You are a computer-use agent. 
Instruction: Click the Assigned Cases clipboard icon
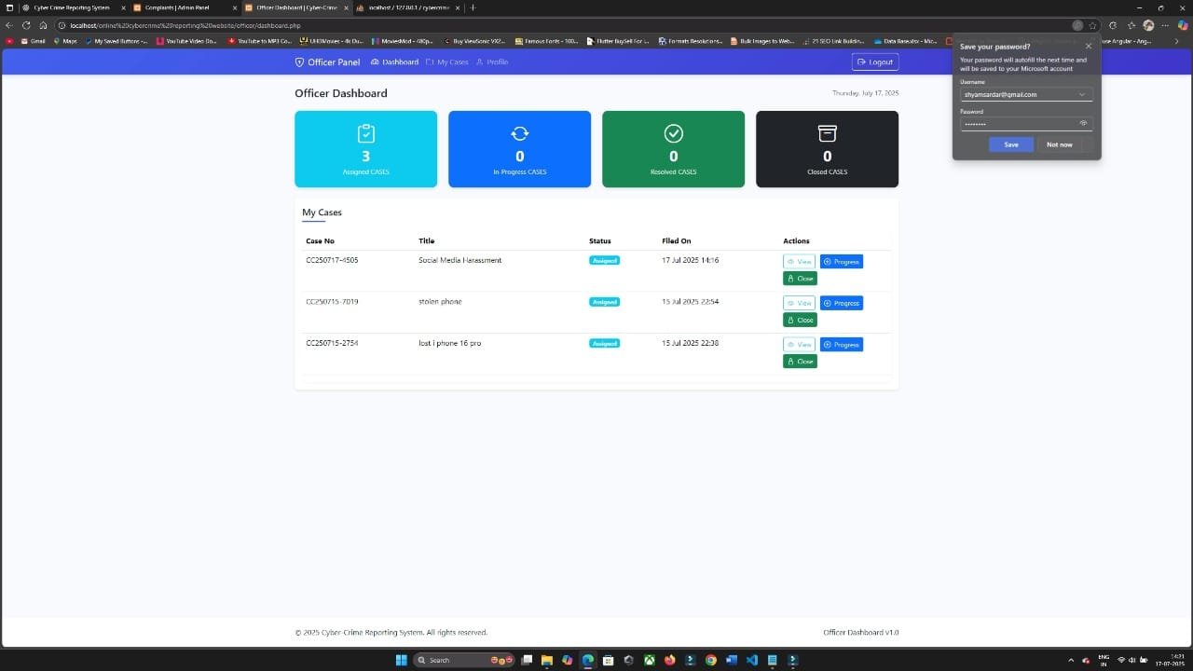pos(365,133)
